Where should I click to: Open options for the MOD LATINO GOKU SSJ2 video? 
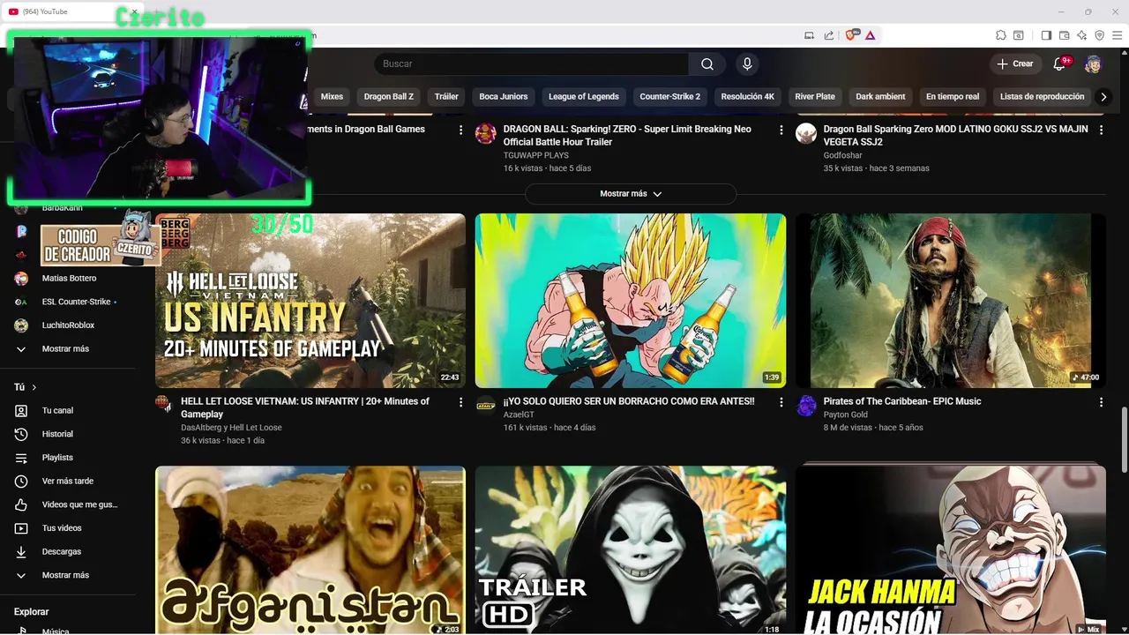[x=1101, y=130]
